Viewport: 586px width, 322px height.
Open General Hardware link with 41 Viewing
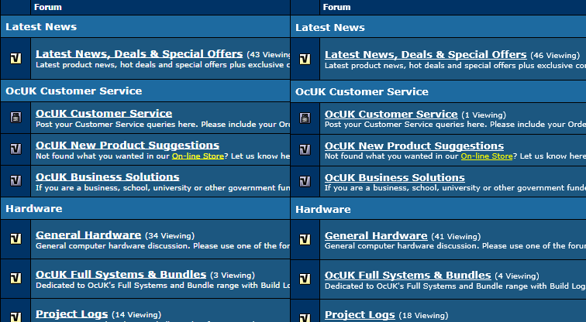tap(376, 236)
